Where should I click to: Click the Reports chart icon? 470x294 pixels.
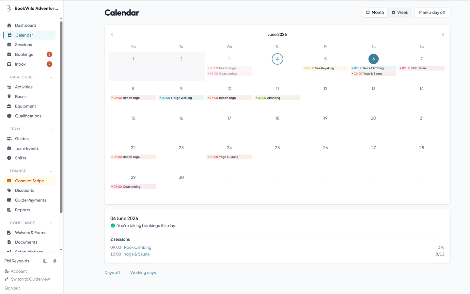pyautogui.click(x=9, y=210)
